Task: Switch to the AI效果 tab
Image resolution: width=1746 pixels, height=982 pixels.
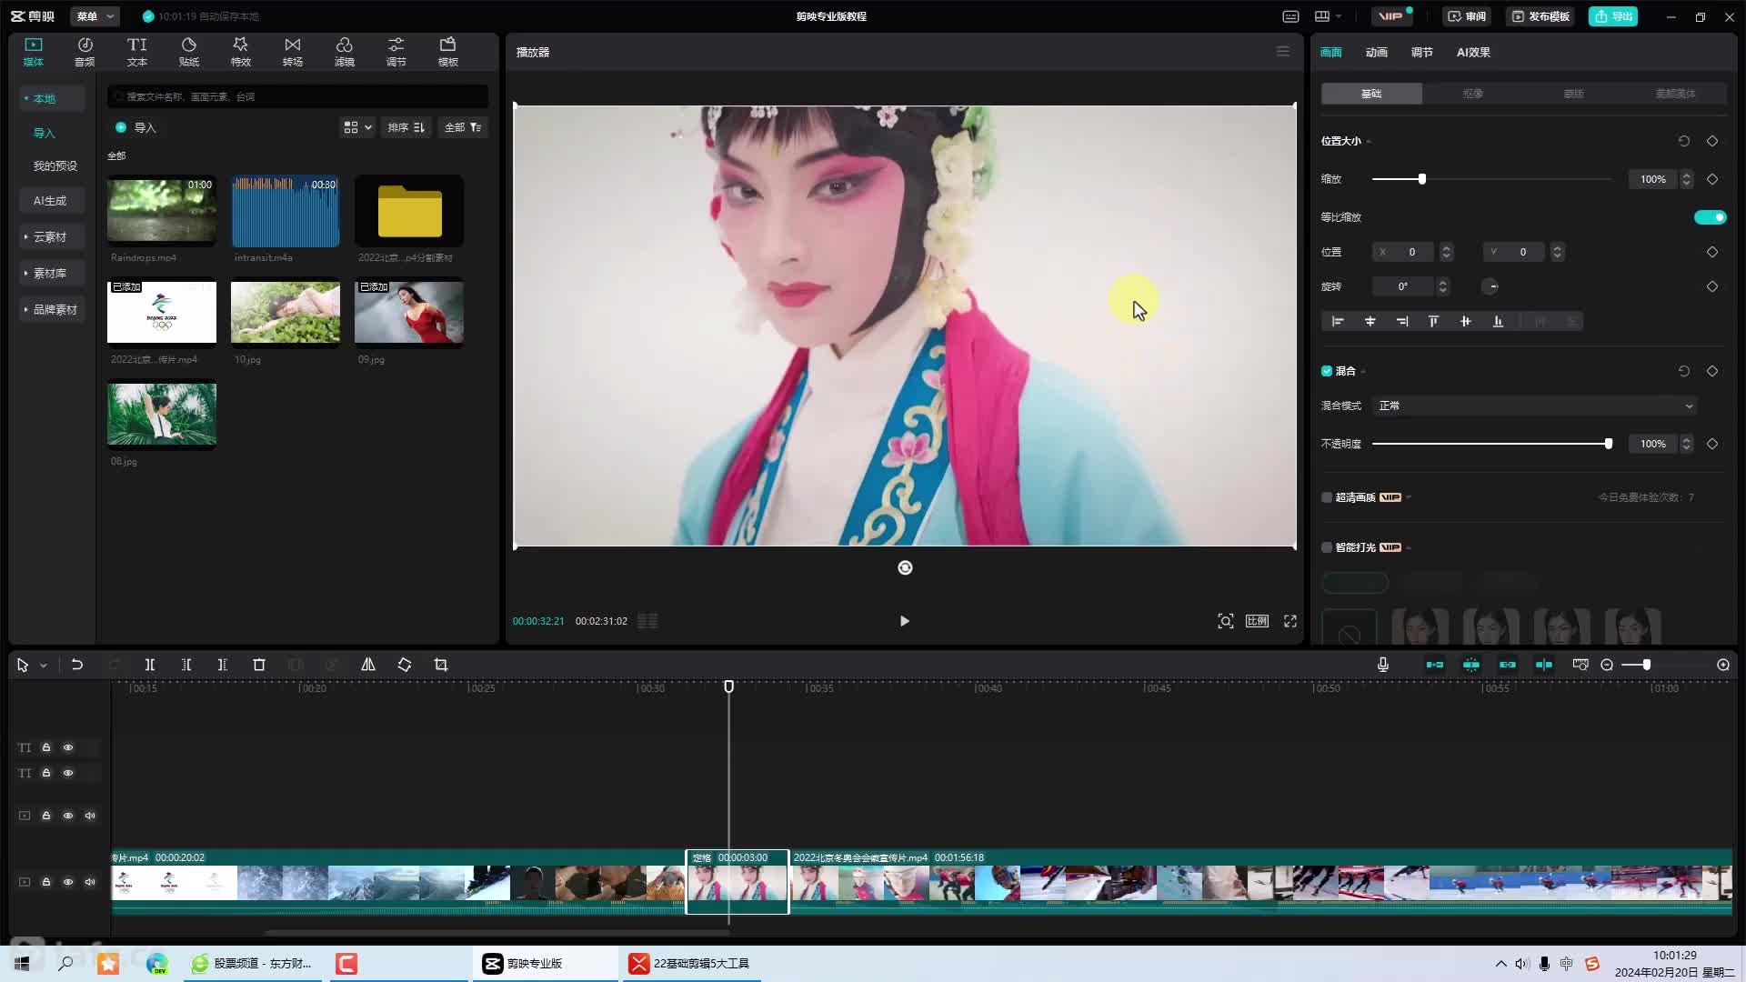Action: (1473, 52)
